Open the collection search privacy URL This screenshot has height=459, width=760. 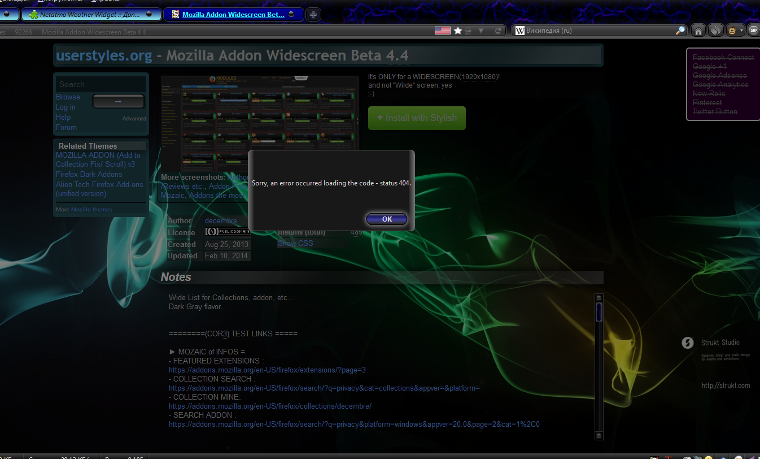[x=324, y=388]
